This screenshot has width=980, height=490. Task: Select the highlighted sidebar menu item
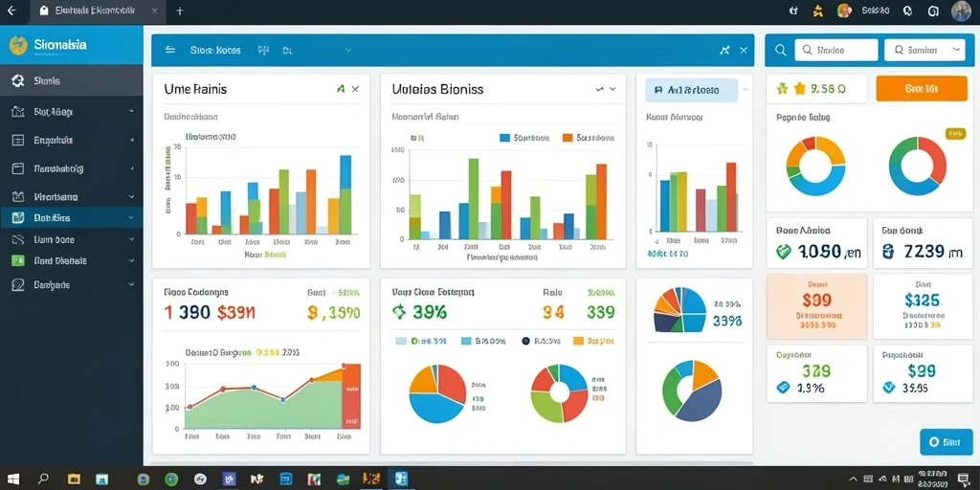pyautogui.click(x=71, y=217)
